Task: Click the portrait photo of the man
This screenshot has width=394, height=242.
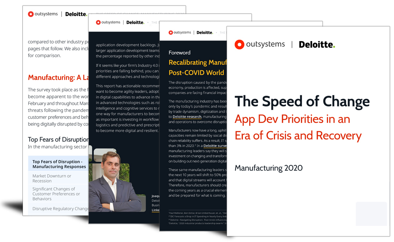Action: click(x=117, y=180)
